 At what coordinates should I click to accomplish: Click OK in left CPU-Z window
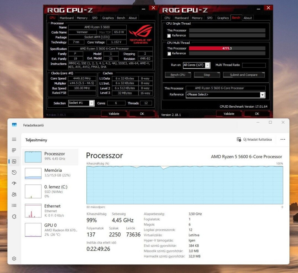142,114
